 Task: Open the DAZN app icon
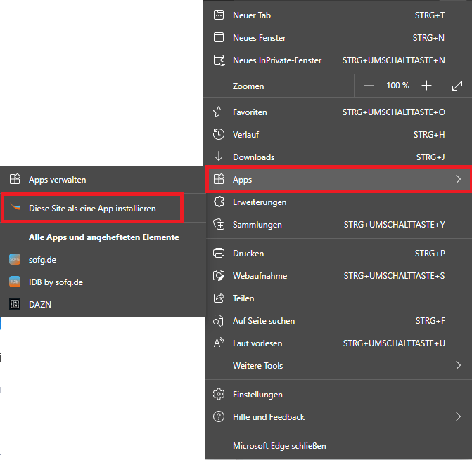(x=14, y=304)
